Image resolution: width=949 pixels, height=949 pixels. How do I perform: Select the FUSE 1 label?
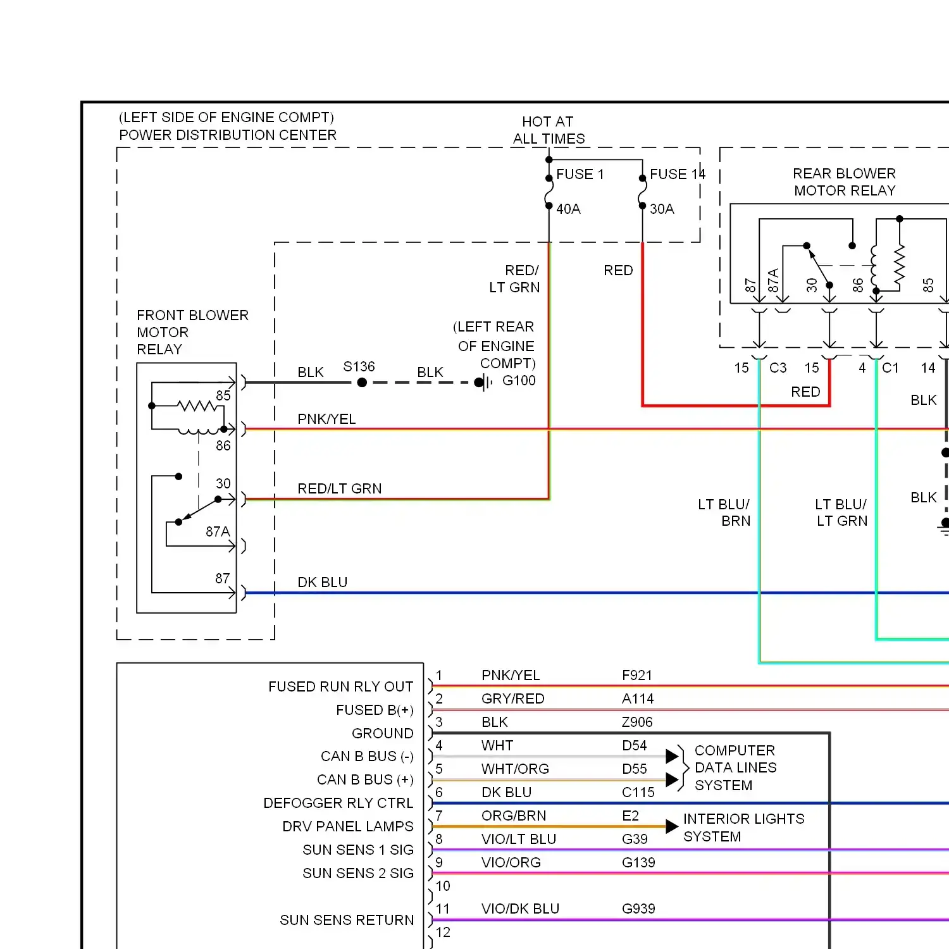(x=580, y=174)
